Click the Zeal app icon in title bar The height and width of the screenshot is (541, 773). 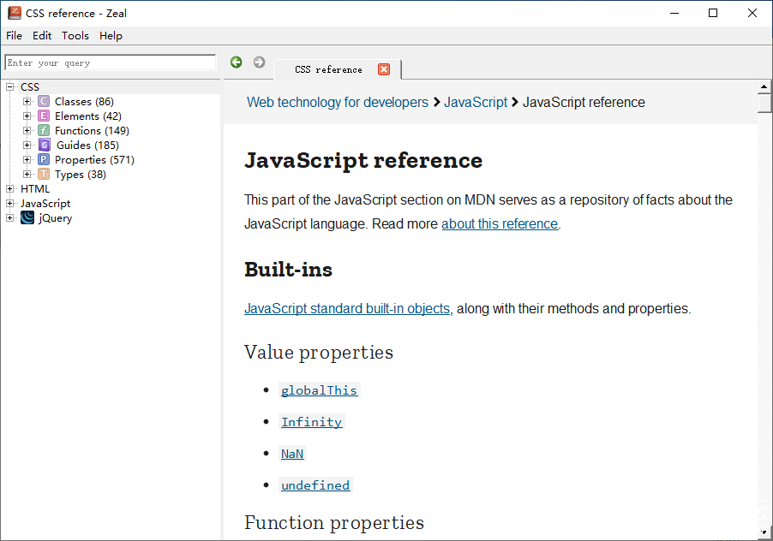[15, 13]
